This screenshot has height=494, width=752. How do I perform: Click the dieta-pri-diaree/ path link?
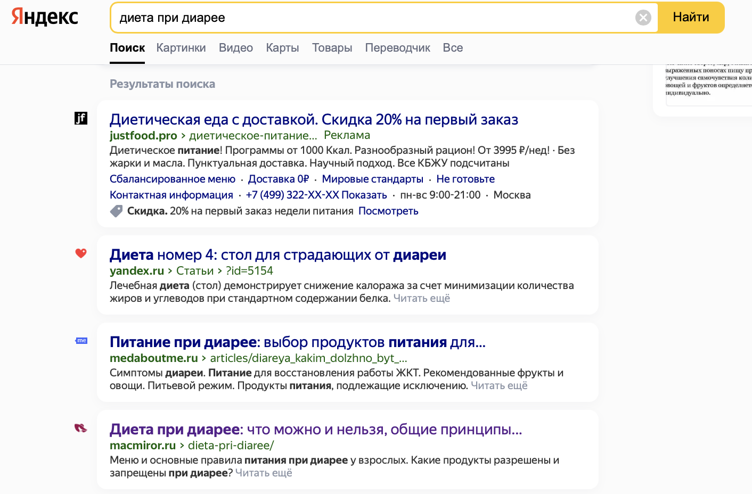[231, 446]
